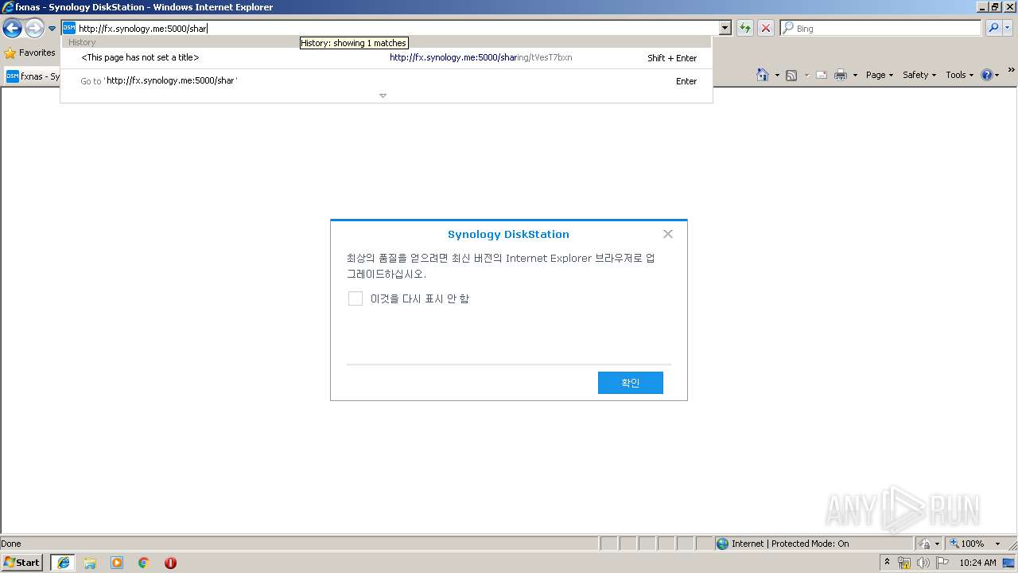Open the Print options dropdown arrow
The image size is (1018, 573).
click(x=855, y=75)
